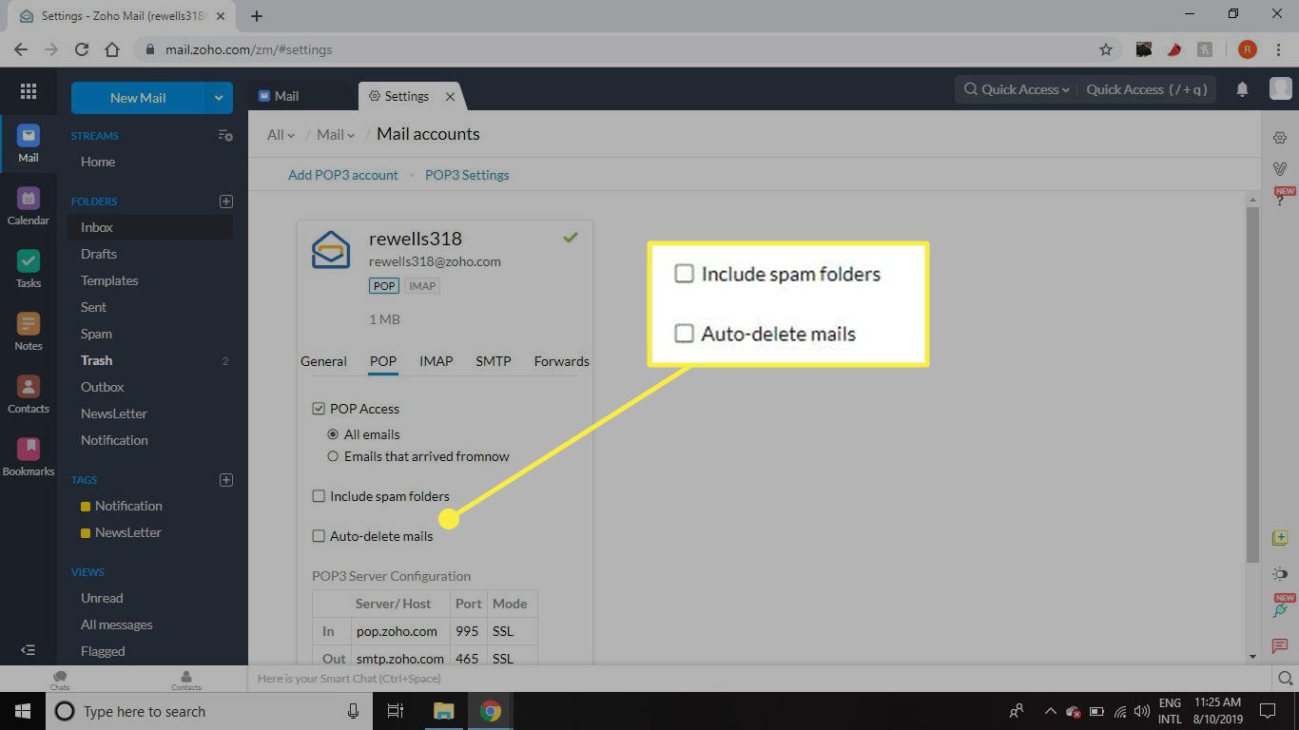Open the Bookmarks app in sidebar
Screen dimensions: 1299x730
29,457
